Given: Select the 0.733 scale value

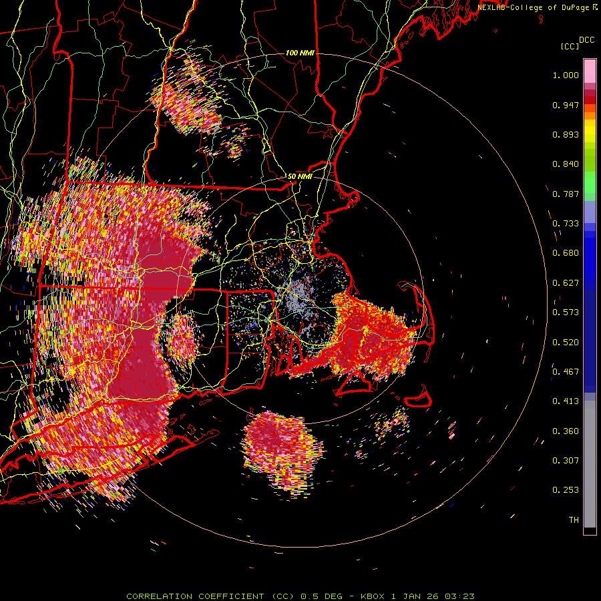Looking at the screenshot, I should point(566,224).
